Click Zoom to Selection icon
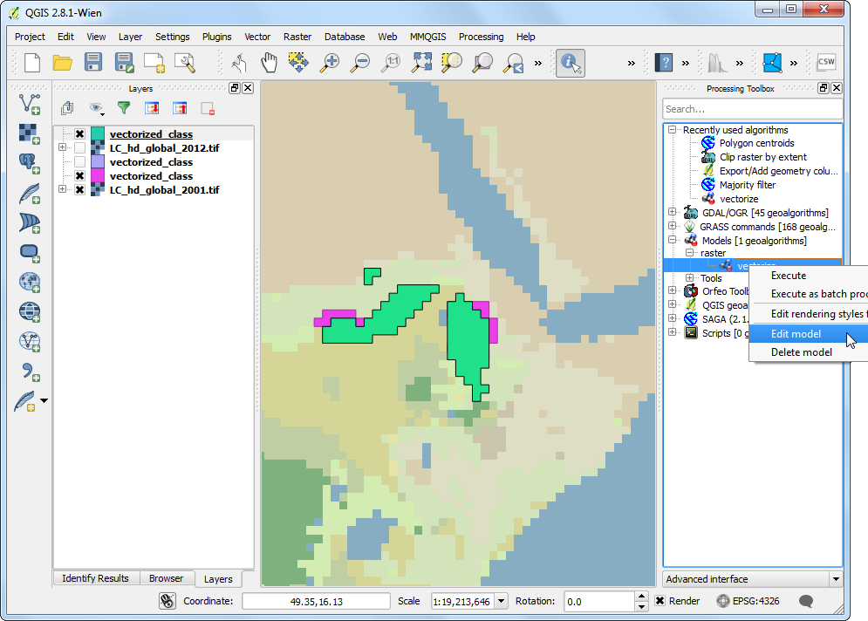The image size is (868, 621). click(452, 63)
